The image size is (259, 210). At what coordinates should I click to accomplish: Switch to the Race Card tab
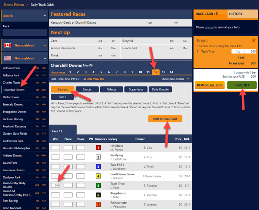coord(210,14)
